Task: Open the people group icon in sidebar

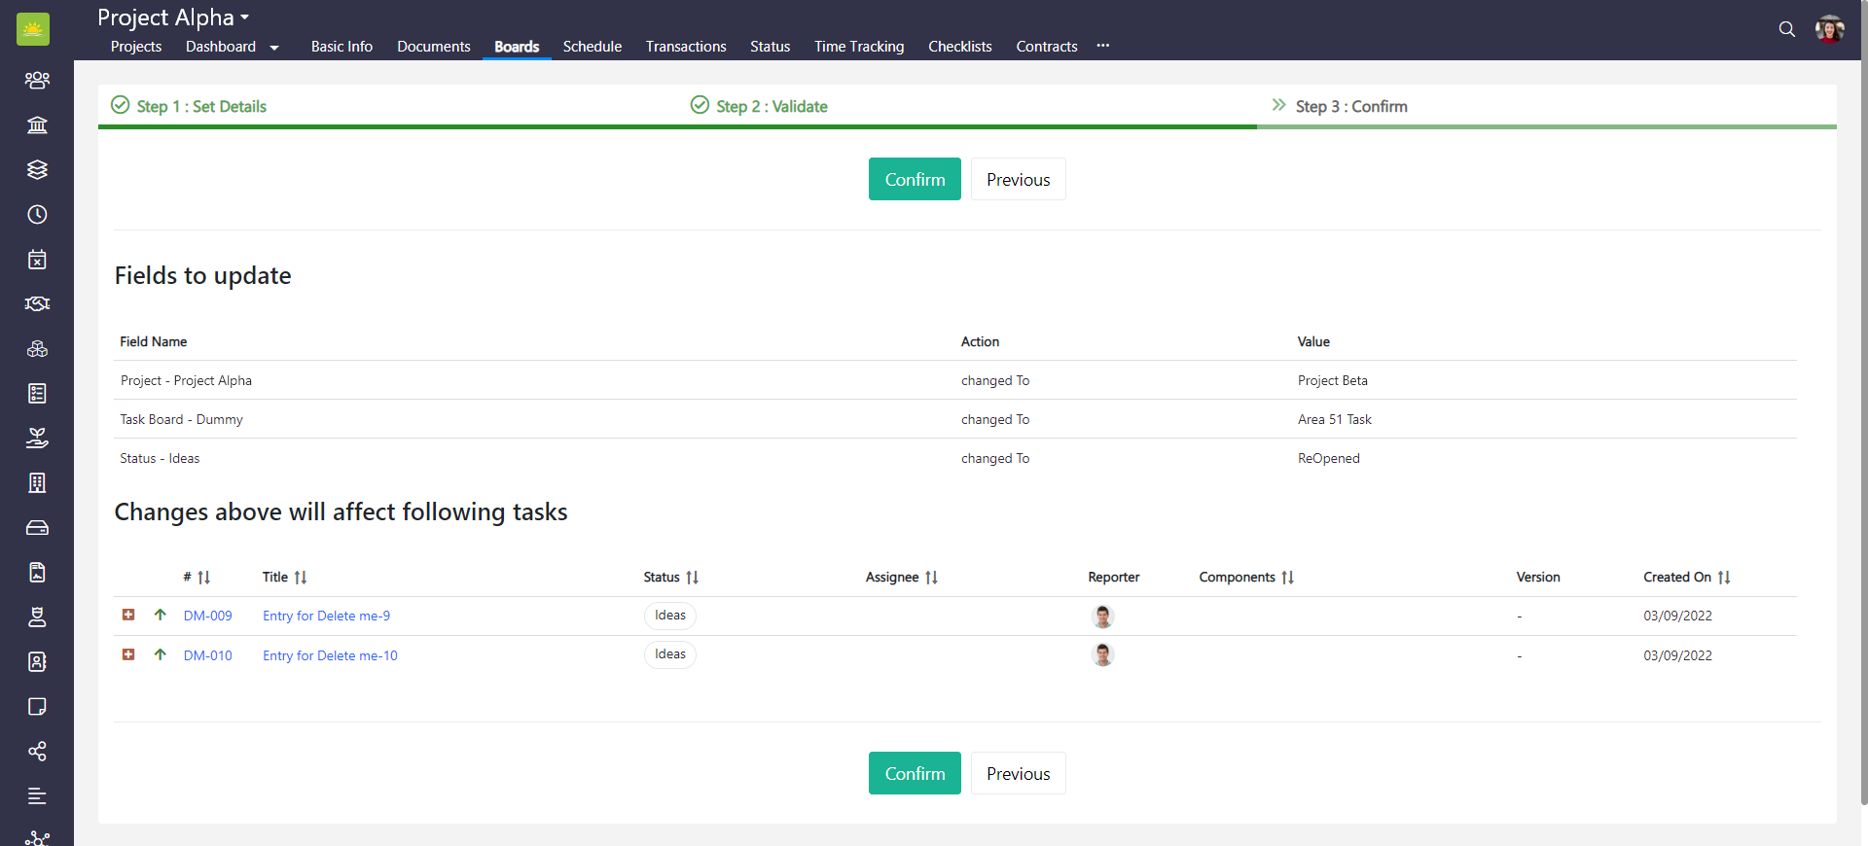Action: 37,80
